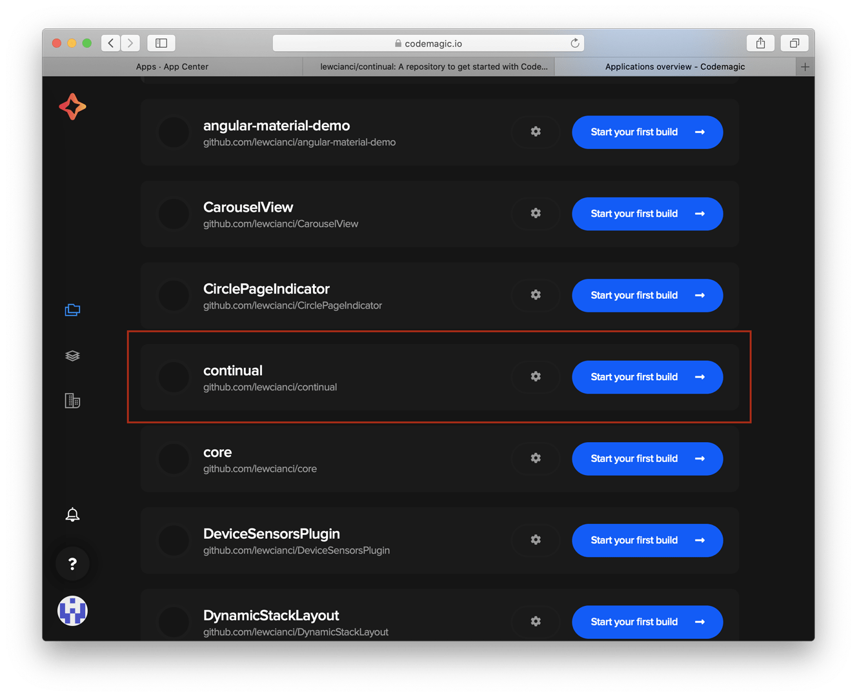Open the help question mark button
Screen dimensions: 857x697
pos(72,563)
